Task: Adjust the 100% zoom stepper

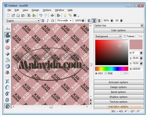Action: (x=83, y=21)
